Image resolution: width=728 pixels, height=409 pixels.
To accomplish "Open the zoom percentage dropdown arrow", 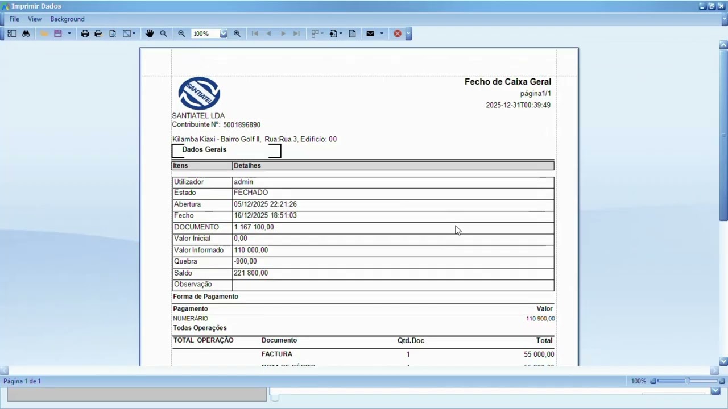I will click(x=224, y=34).
